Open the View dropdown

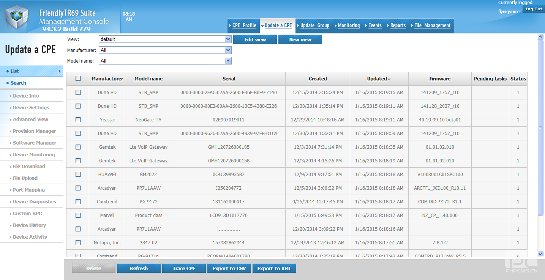(x=165, y=39)
